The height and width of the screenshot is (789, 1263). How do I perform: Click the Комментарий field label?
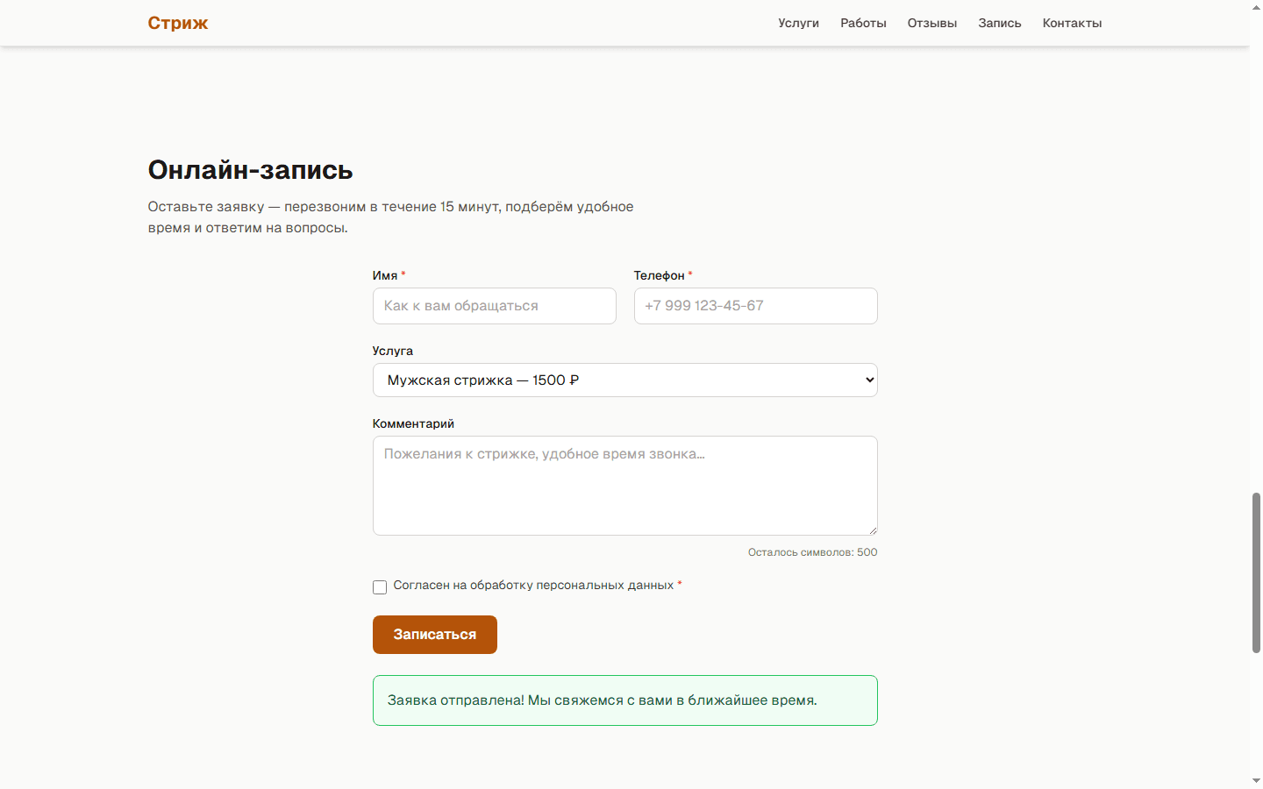[x=413, y=423]
